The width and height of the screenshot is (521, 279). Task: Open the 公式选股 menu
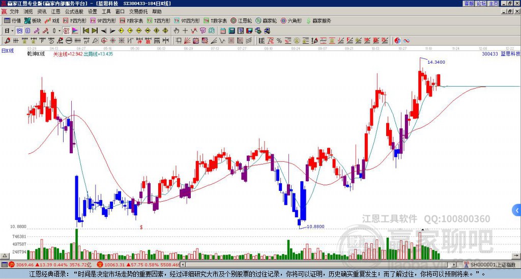click(x=74, y=12)
